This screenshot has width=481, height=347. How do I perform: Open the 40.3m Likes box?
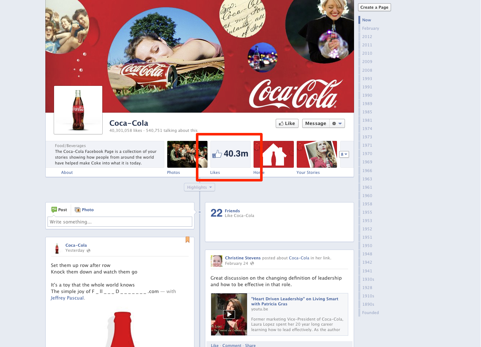[x=230, y=154]
